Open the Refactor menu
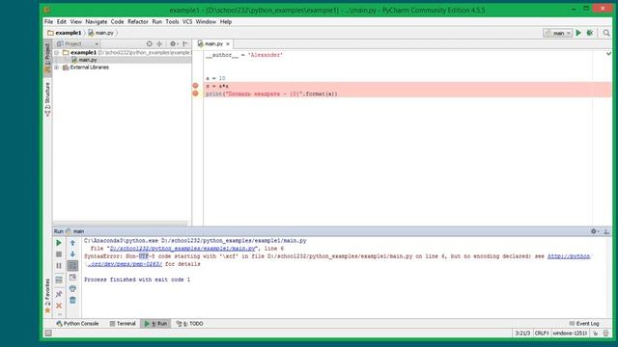Viewport: 618px width, 347px height. point(137,21)
